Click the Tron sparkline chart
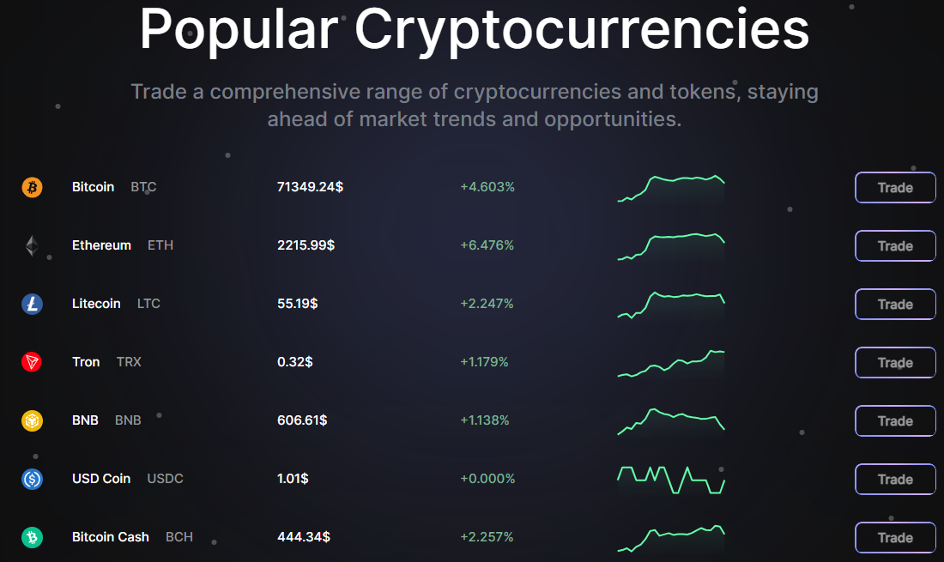Image resolution: width=944 pixels, height=562 pixels. [671, 363]
